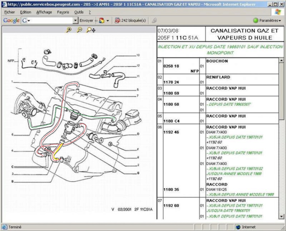The image size is (286, 231).
Task: Click callout number 11 in the diagram
Action: (138, 76)
